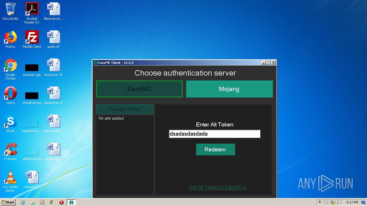This screenshot has height=206, width=367.
Task: Launch VLC media player shortcut
Action: tap(10, 182)
